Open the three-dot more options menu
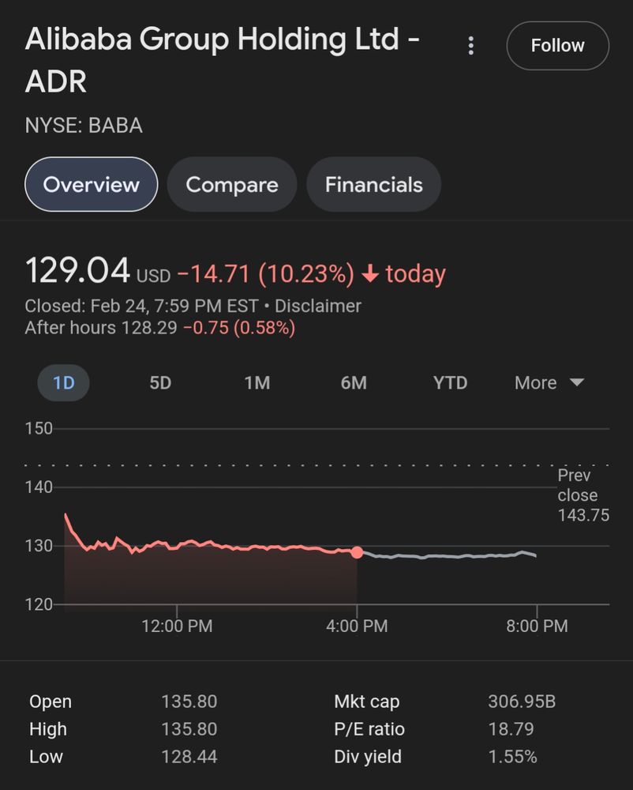Image resolution: width=633 pixels, height=790 pixels. coord(471,46)
